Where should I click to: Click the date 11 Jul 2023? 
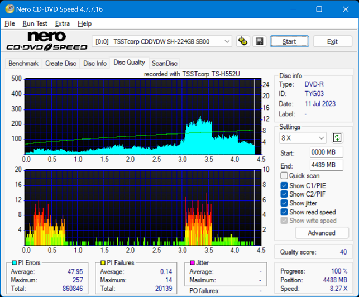pos(320,104)
